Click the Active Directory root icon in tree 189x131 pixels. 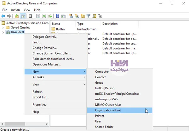[3, 23]
